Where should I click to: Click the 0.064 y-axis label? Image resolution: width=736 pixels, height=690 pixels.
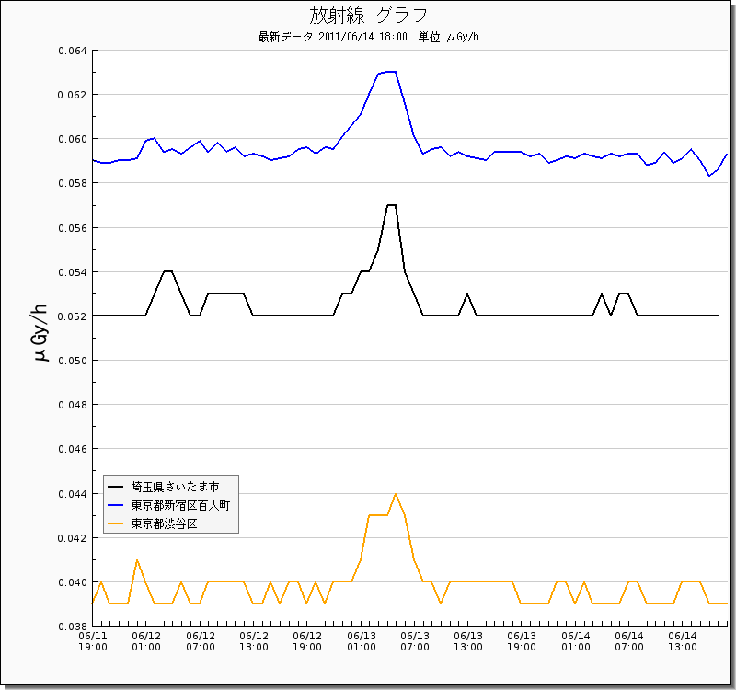[73, 51]
